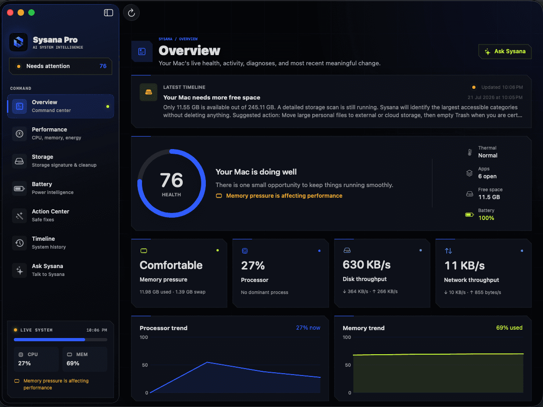
Task: Toggle the sidebar visibility icon
Action: coord(108,13)
